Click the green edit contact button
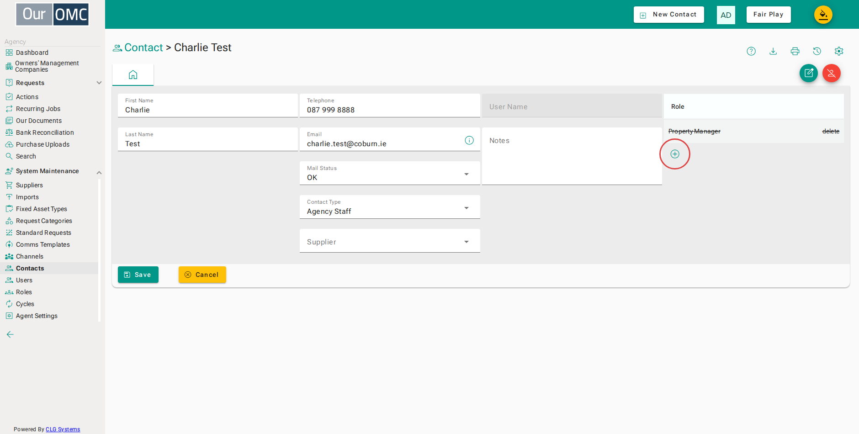This screenshot has height=434, width=859. point(809,73)
